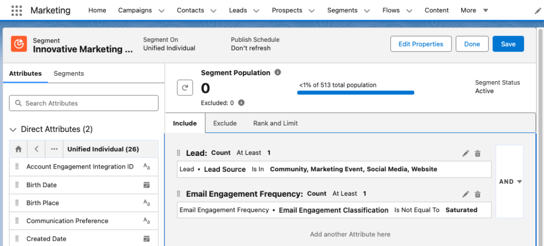The image size is (544, 246).
Task: Click drag handle for Birth Date attribute
Action: 16,185
